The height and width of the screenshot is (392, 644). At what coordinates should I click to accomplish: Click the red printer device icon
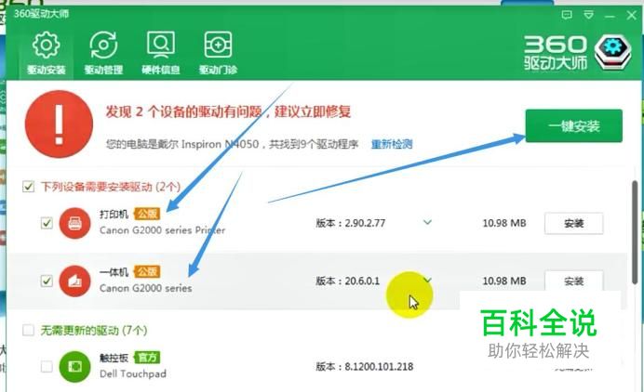coord(74,223)
